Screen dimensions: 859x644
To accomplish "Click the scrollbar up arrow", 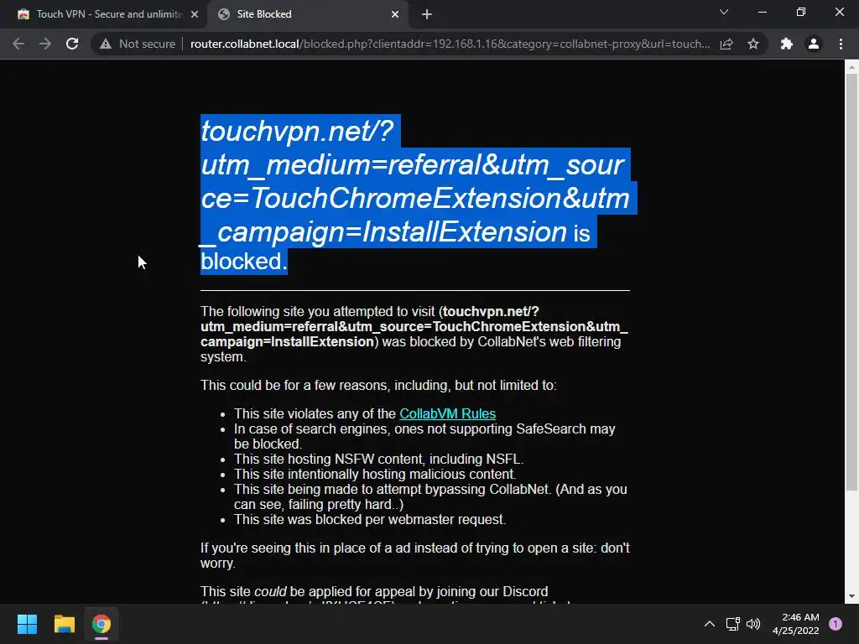I will (851, 67).
